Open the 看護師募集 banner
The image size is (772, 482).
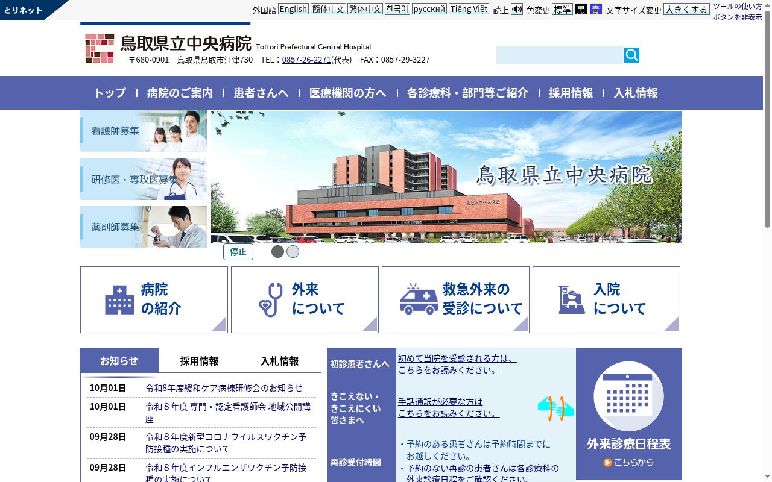(144, 131)
